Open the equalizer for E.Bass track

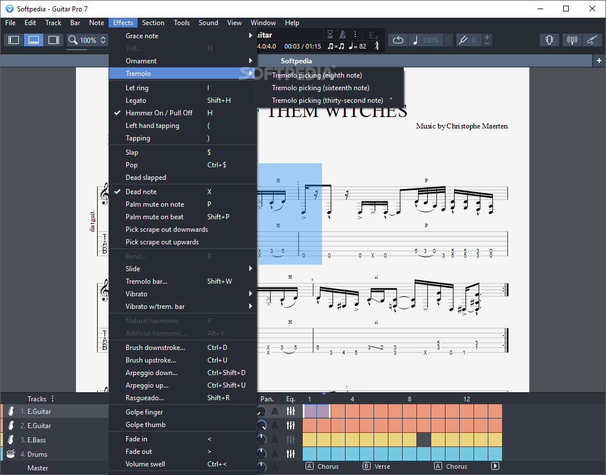(291, 440)
